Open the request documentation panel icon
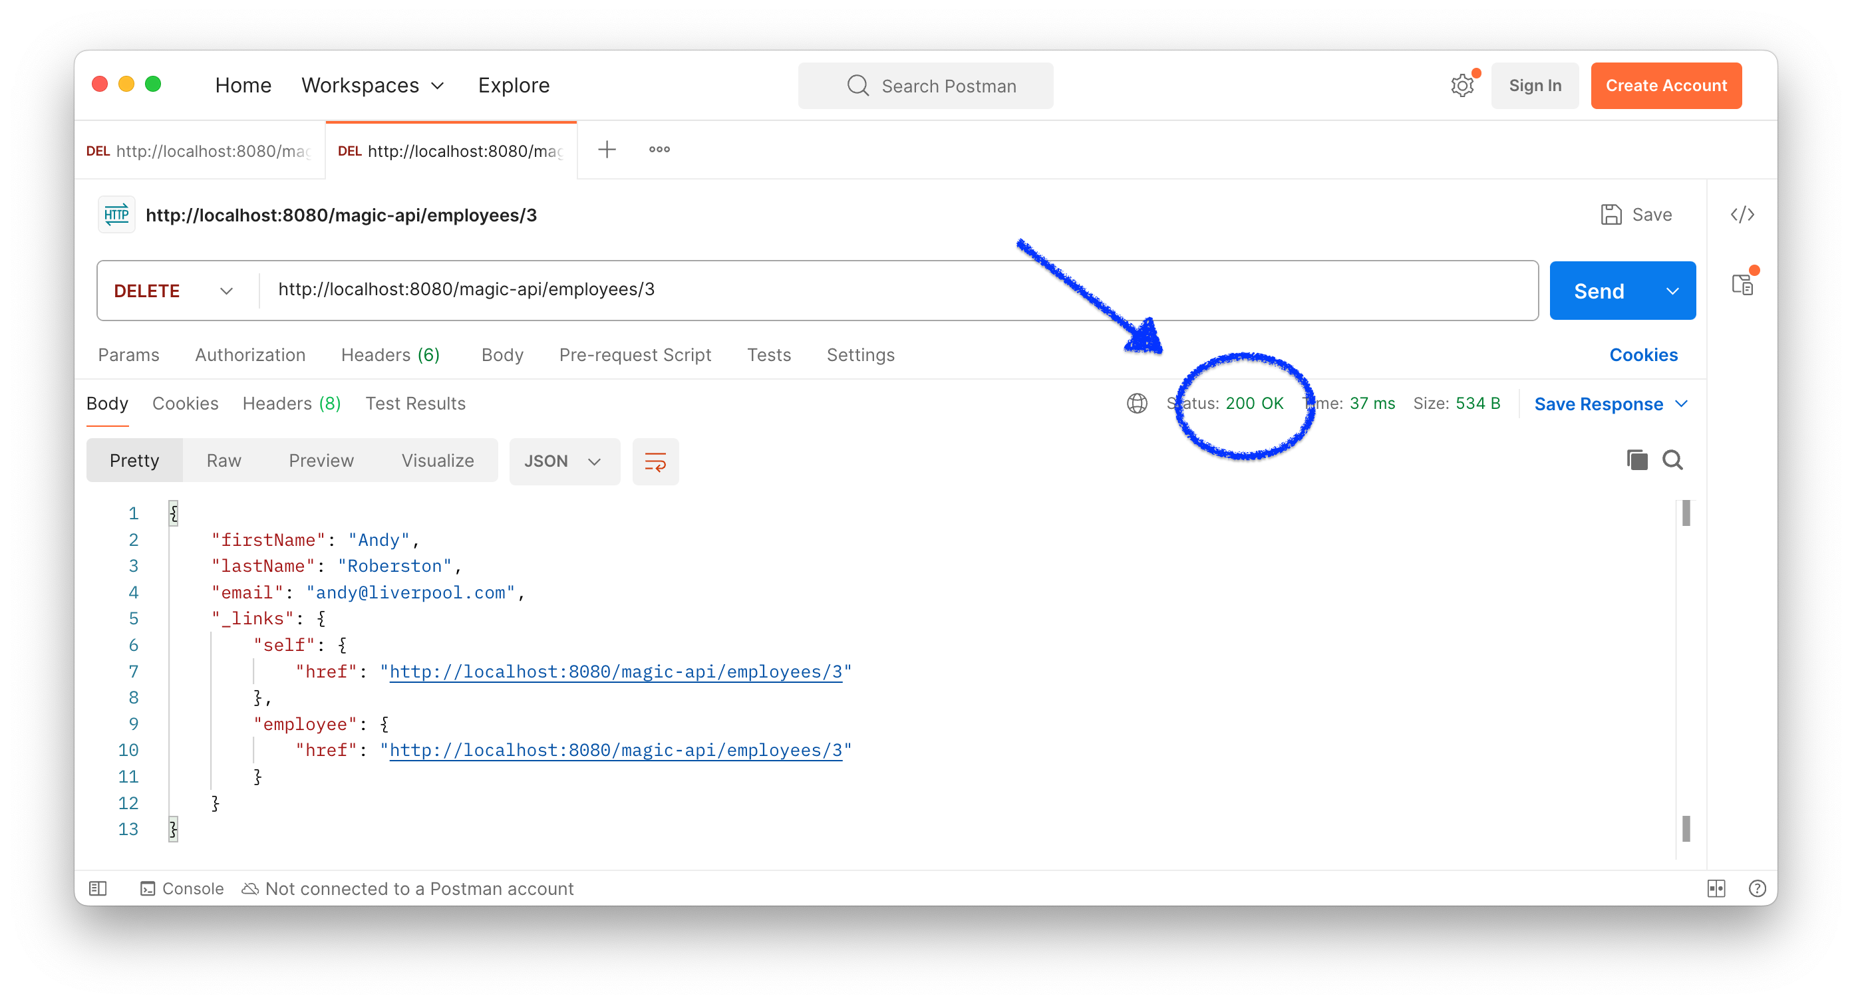This screenshot has height=1004, width=1852. [x=1742, y=285]
